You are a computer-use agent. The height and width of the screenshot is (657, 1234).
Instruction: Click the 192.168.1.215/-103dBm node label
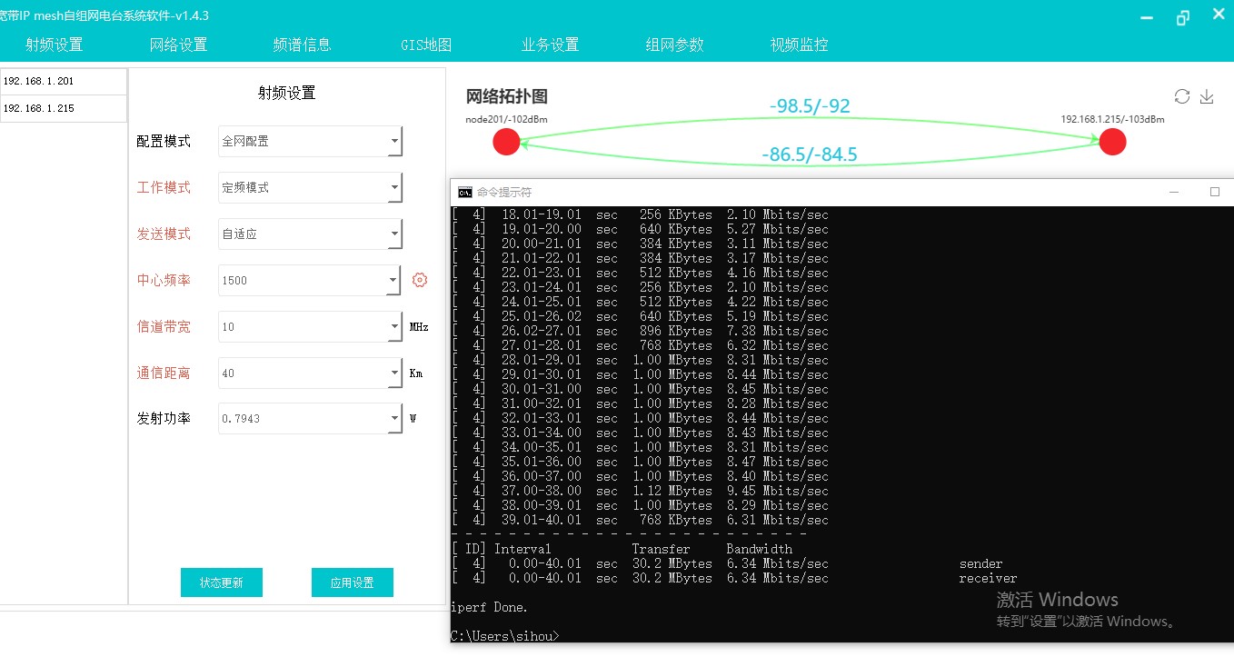click(x=1112, y=119)
